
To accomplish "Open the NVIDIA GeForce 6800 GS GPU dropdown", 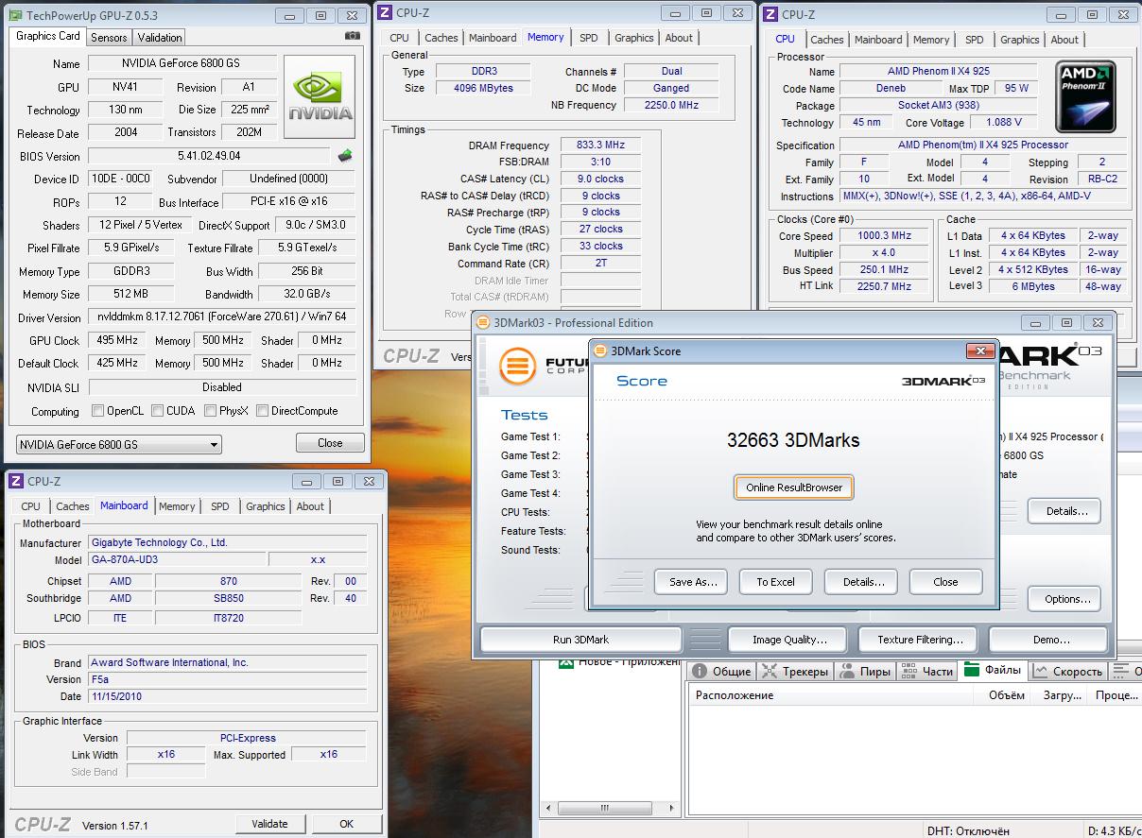I will (119, 444).
